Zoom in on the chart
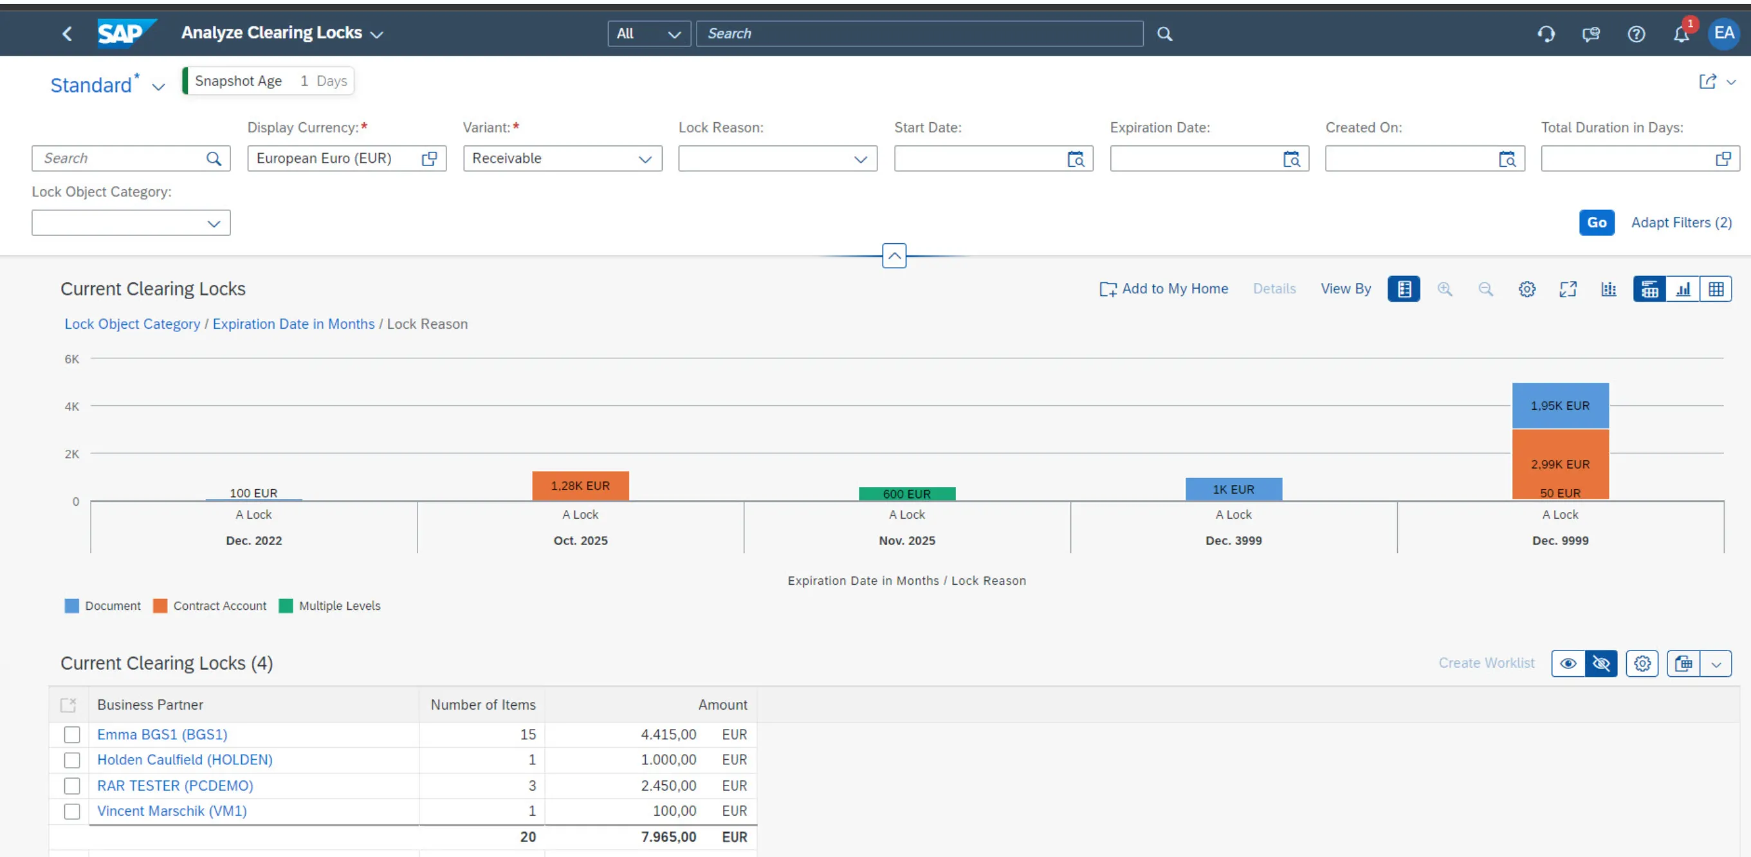The width and height of the screenshot is (1751, 857). coord(1444,289)
